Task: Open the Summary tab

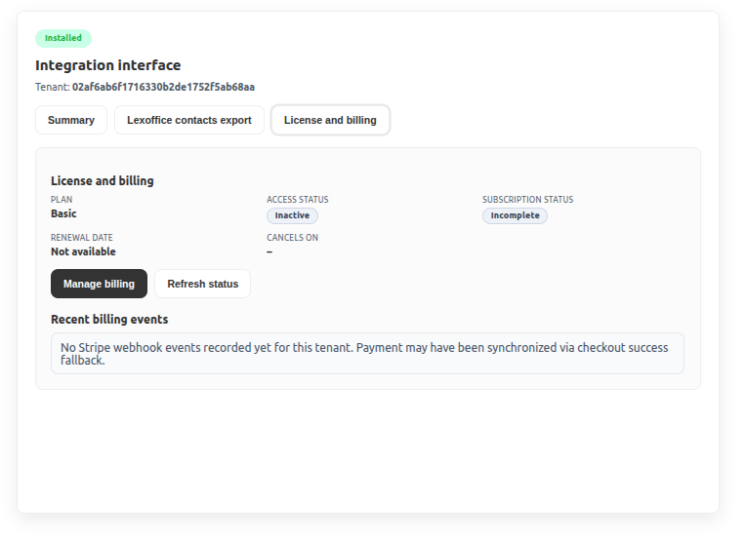Action: (71, 120)
